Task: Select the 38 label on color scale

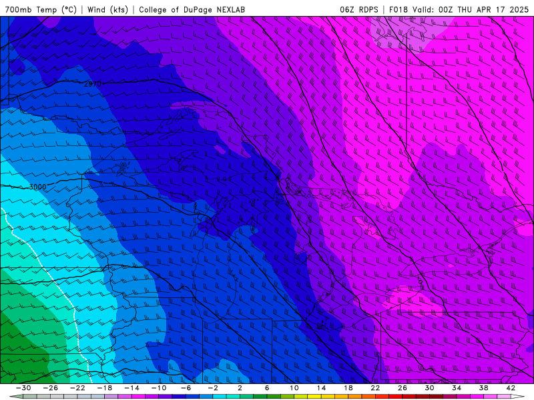Action: 483,388
